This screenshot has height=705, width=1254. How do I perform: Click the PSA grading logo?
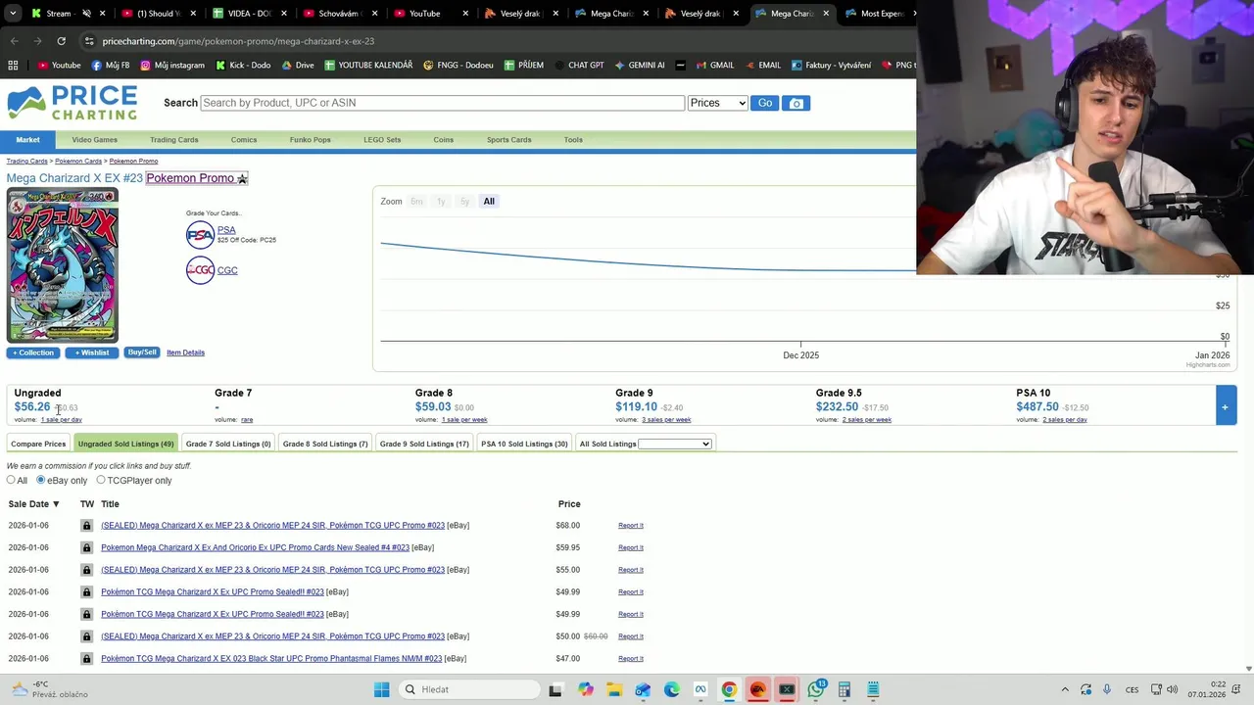(200, 234)
